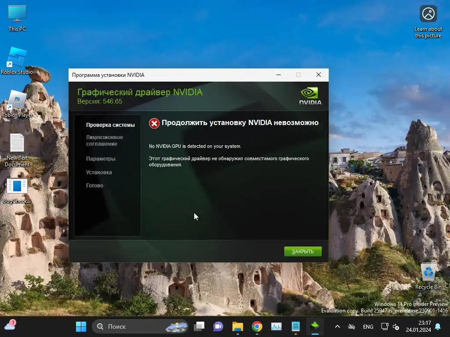Image resolution: width=450 pixels, height=337 pixels.
Task: Select New Text Document file
Action: click(x=17, y=150)
